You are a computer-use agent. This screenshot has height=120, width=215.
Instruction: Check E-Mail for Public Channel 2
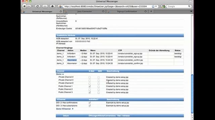[x=90, y=90]
